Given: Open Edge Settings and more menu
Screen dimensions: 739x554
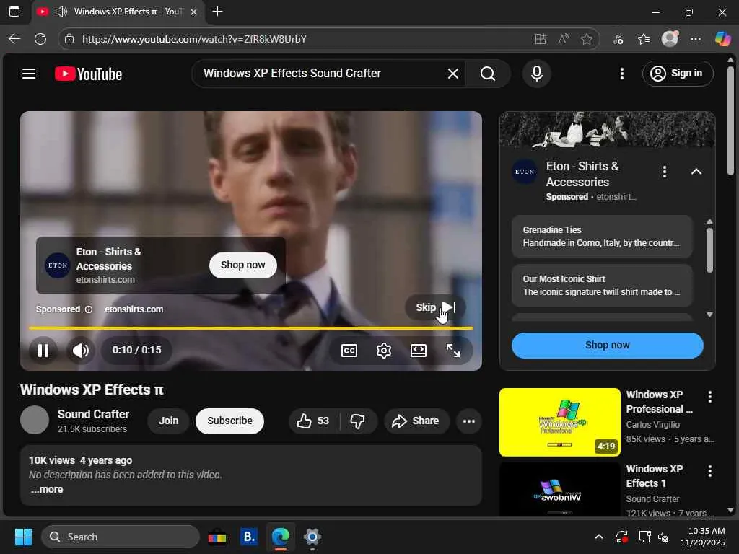Looking at the screenshot, I should pos(695,39).
